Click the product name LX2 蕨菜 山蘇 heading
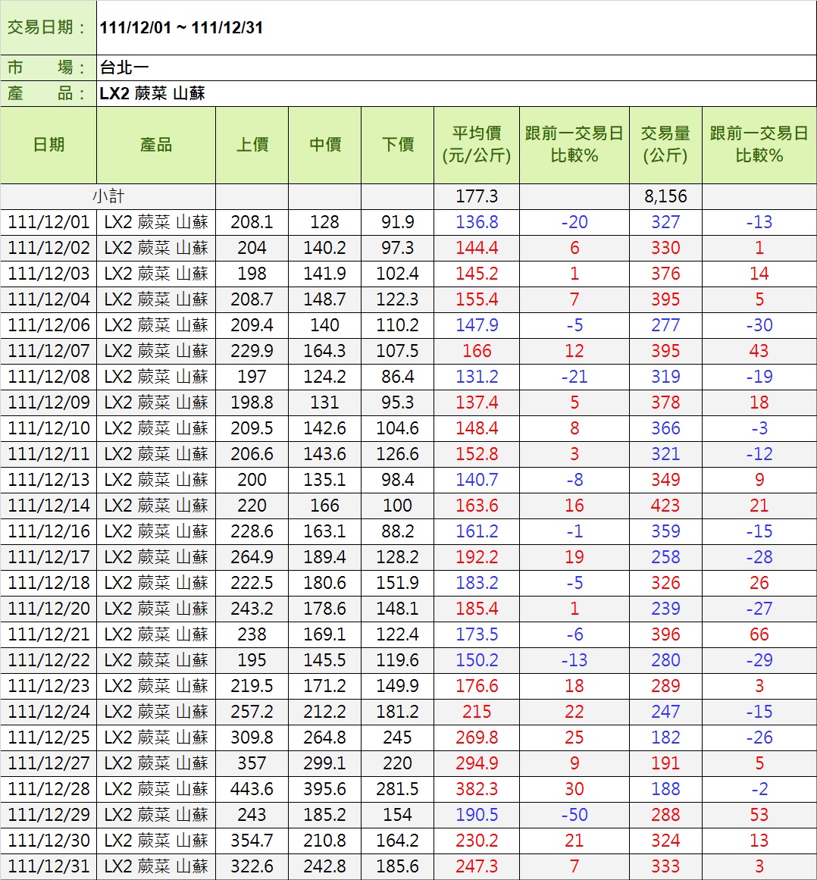 point(152,94)
